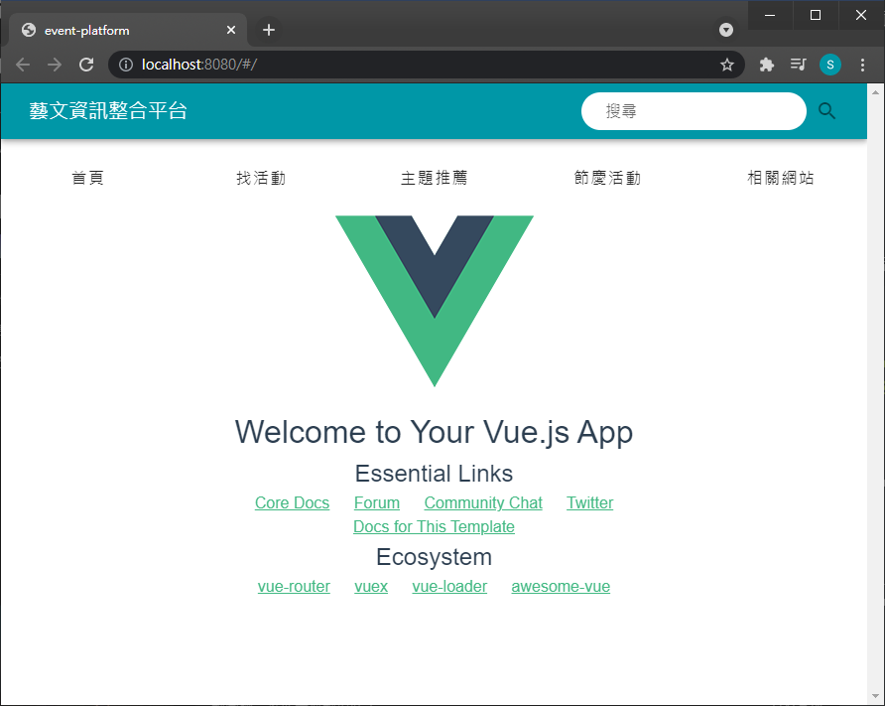Open the Chrome profile avatar S
885x706 pixels.
[x=829, y=65]
